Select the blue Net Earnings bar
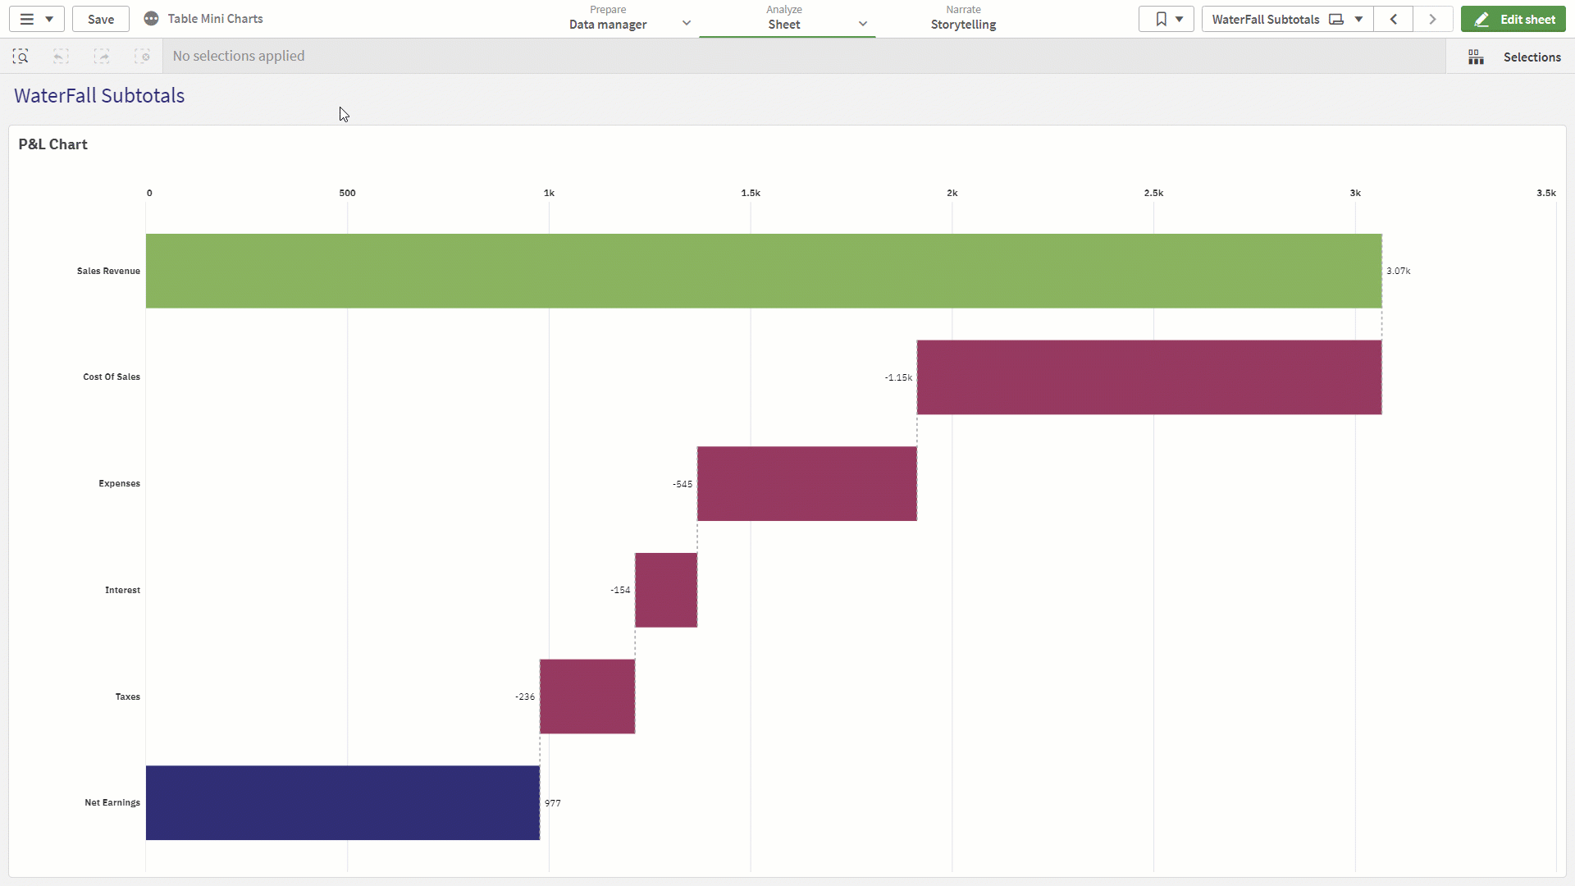The image size is (1575, 886). coord(343,803)
